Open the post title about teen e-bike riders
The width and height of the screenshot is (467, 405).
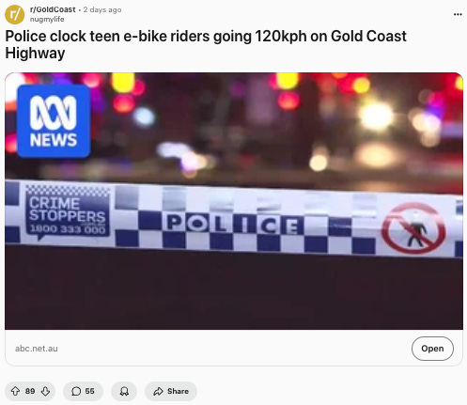[206, 44]
